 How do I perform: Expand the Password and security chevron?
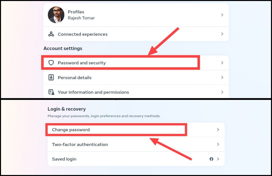coord(222,63)
